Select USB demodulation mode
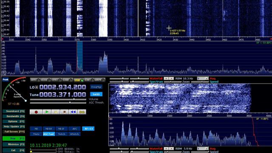272x153 pixels. (79, 80)
